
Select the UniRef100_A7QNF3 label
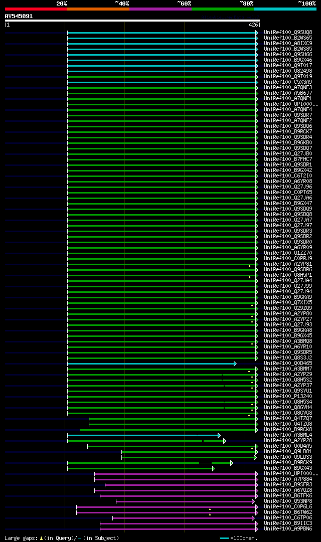pyautogui.click(x=288, y=88)
